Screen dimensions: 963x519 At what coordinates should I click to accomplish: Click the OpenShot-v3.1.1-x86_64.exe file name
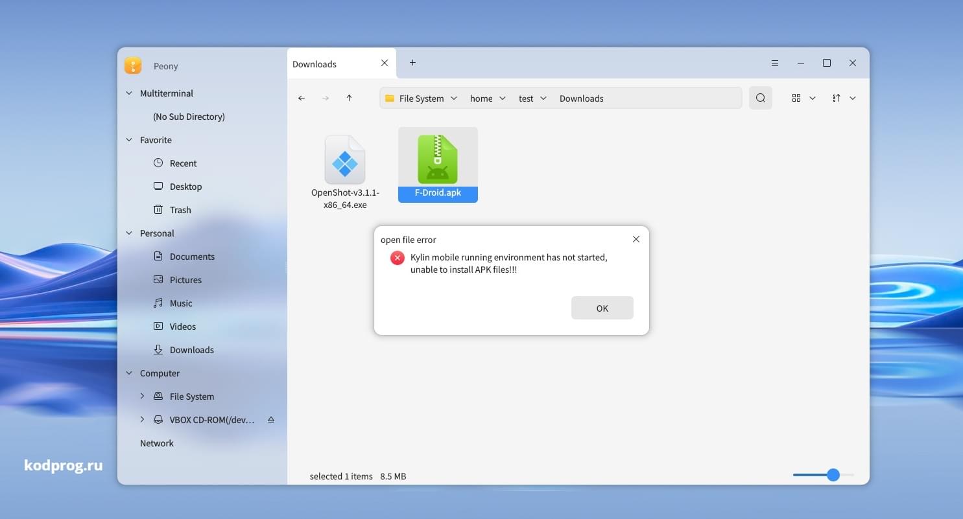(345, 199)
